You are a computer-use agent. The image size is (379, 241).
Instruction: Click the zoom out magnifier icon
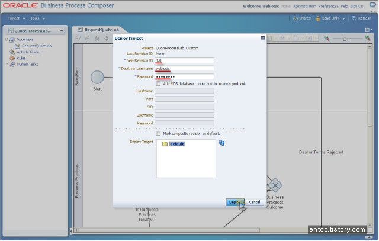[x=326, y=38]
